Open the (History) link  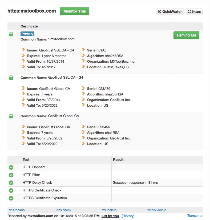tap(128, 216)
